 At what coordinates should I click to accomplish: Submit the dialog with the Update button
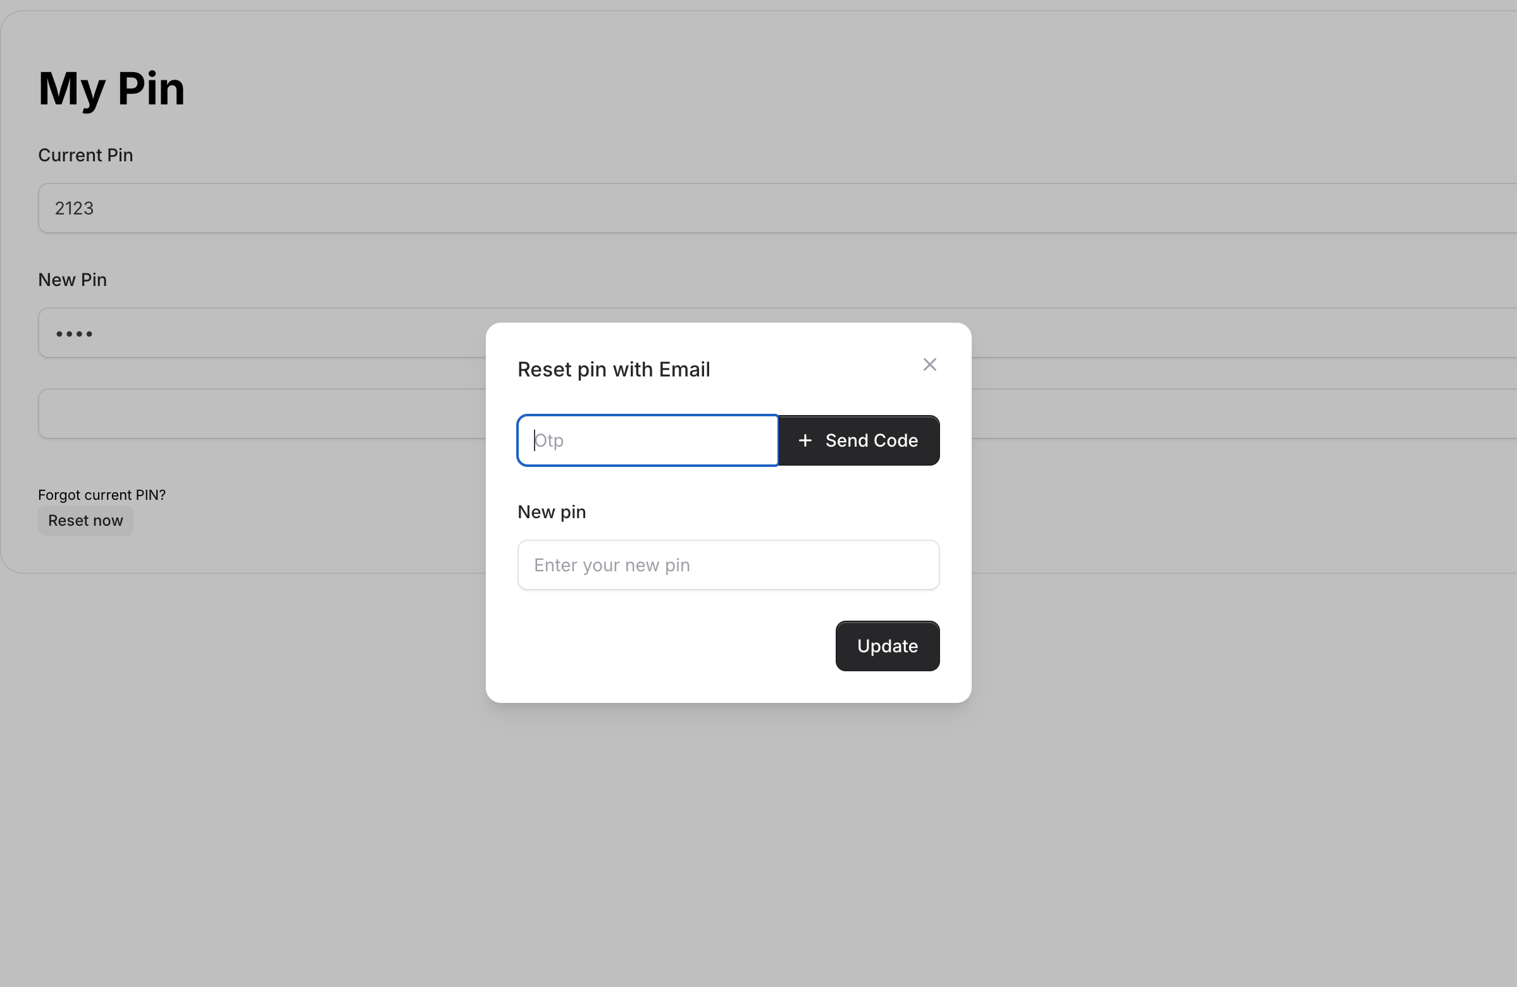coord(887,646)
